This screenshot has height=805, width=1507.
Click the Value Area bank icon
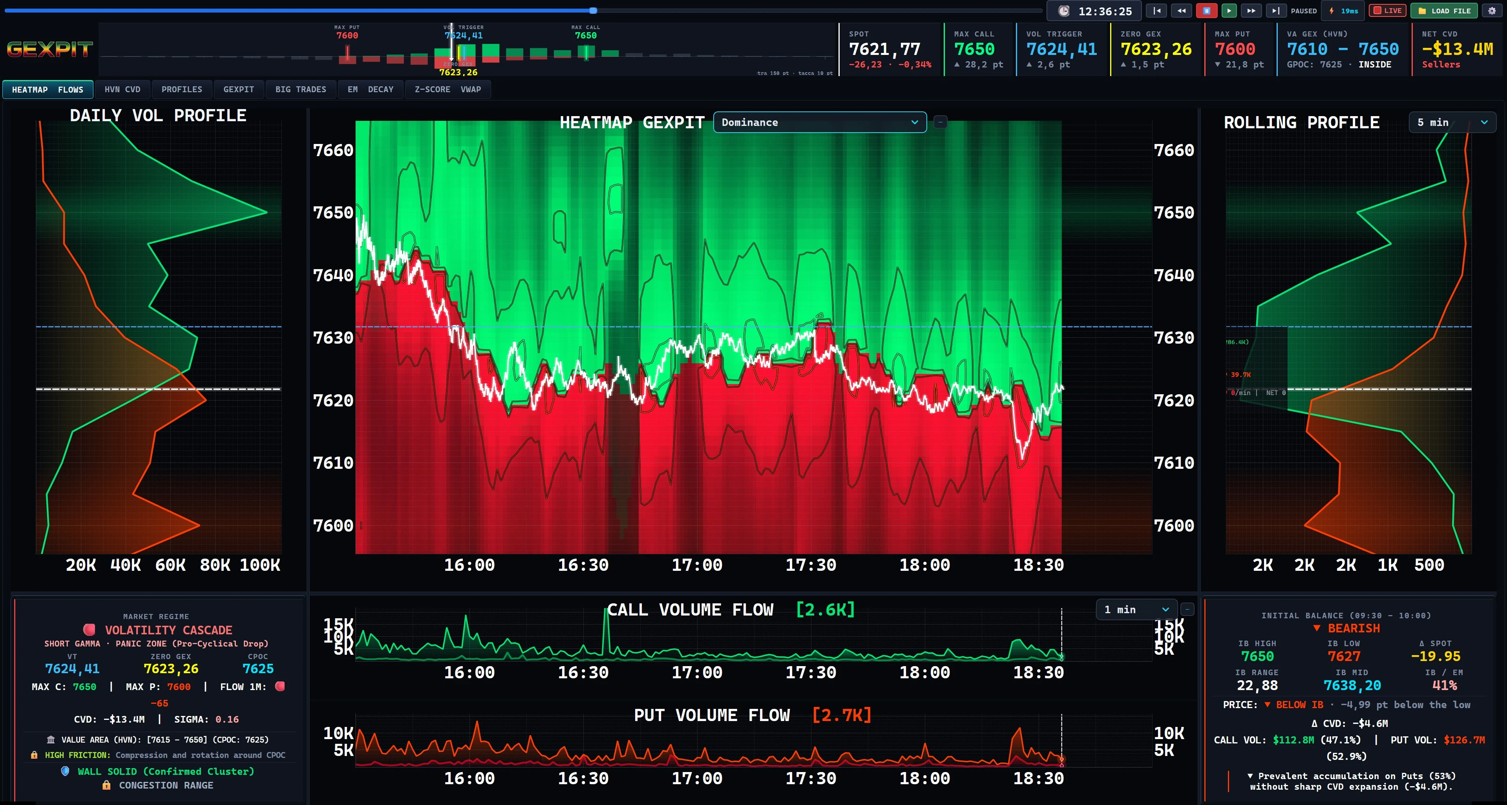click(x=51, y=739)
